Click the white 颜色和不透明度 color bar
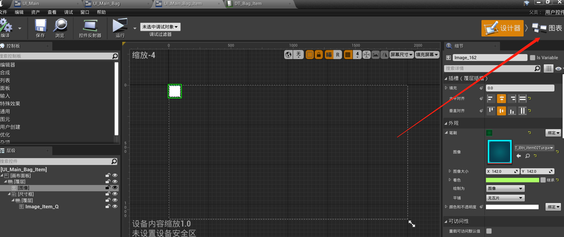The image size is (564, 237). (x=512, y=207)
